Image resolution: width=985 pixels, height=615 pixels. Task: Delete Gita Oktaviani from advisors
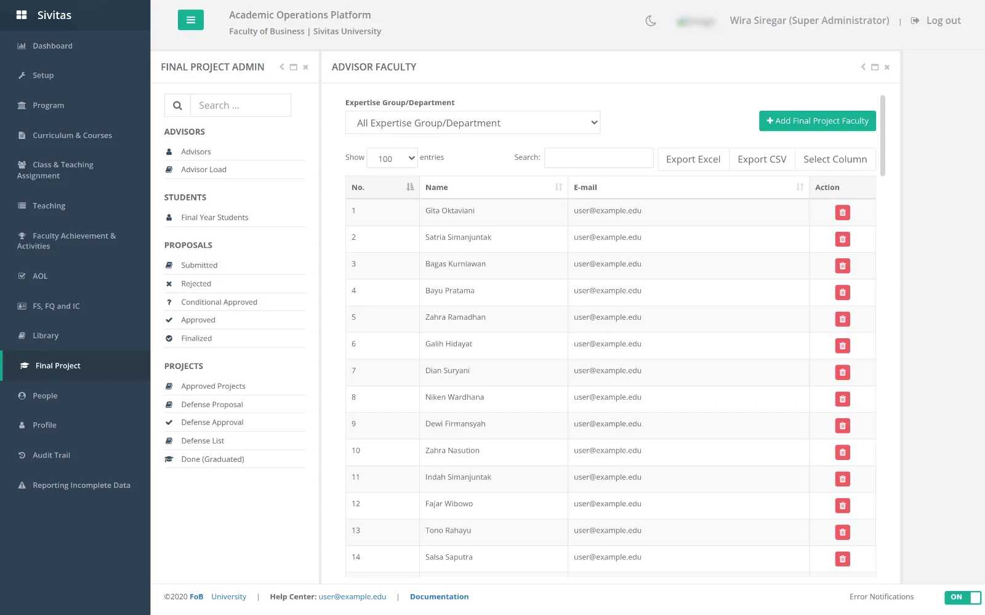(x=842, y=212)
